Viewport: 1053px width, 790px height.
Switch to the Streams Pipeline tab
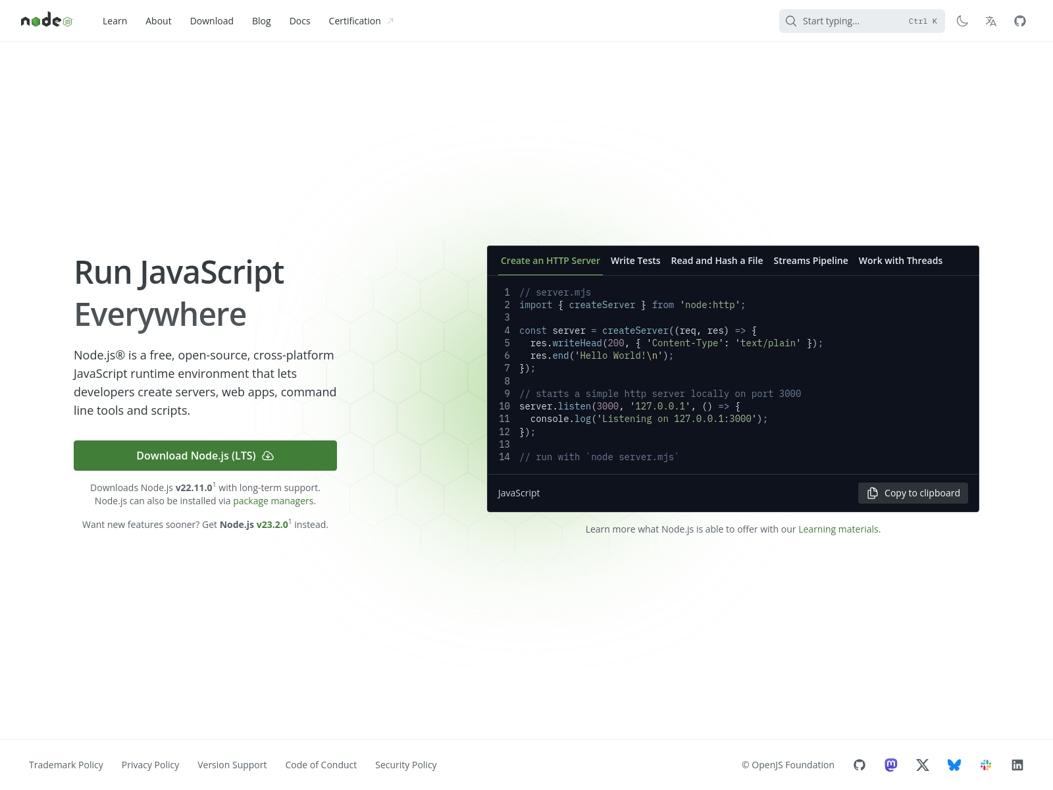(811, 261)
